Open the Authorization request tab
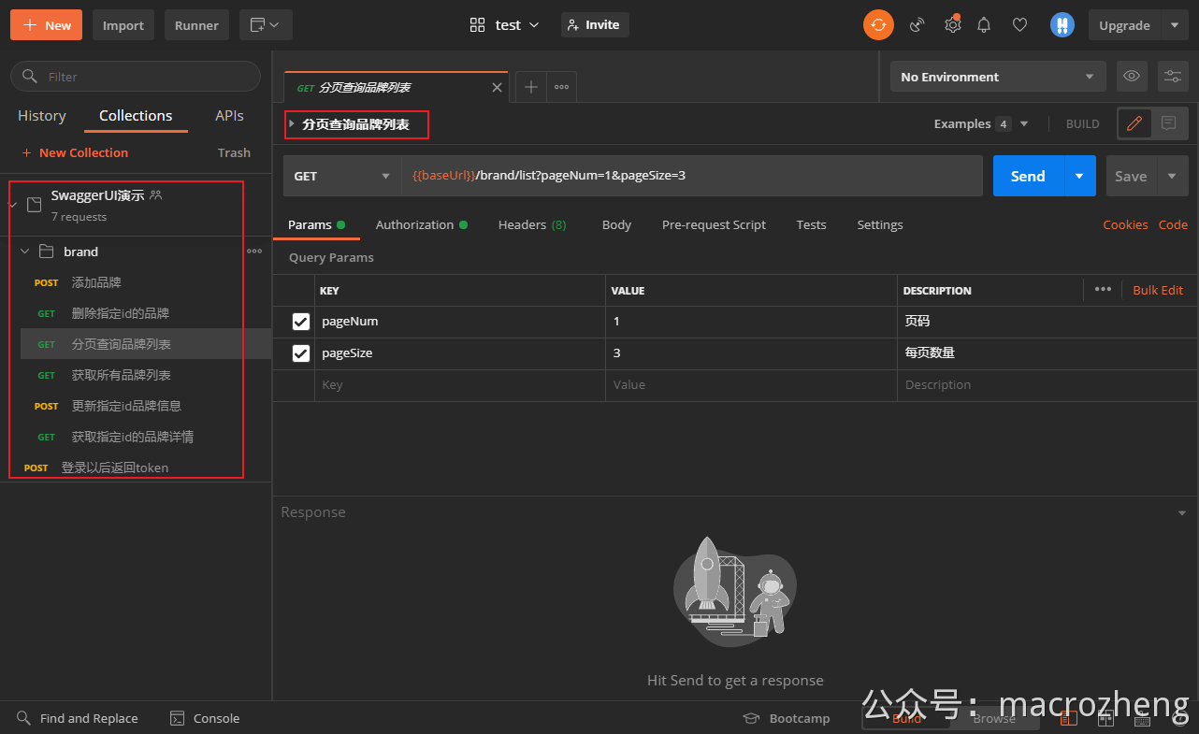The image size is (1199, 734). pyautogui.click(x=422, y=224)
